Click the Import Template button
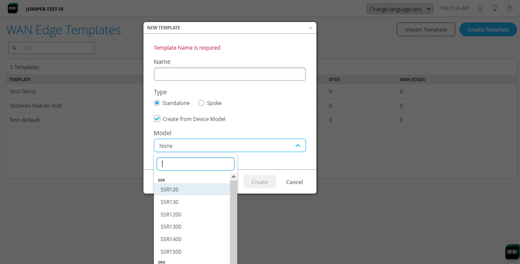The image size is (520, 264). click(426, 30)
